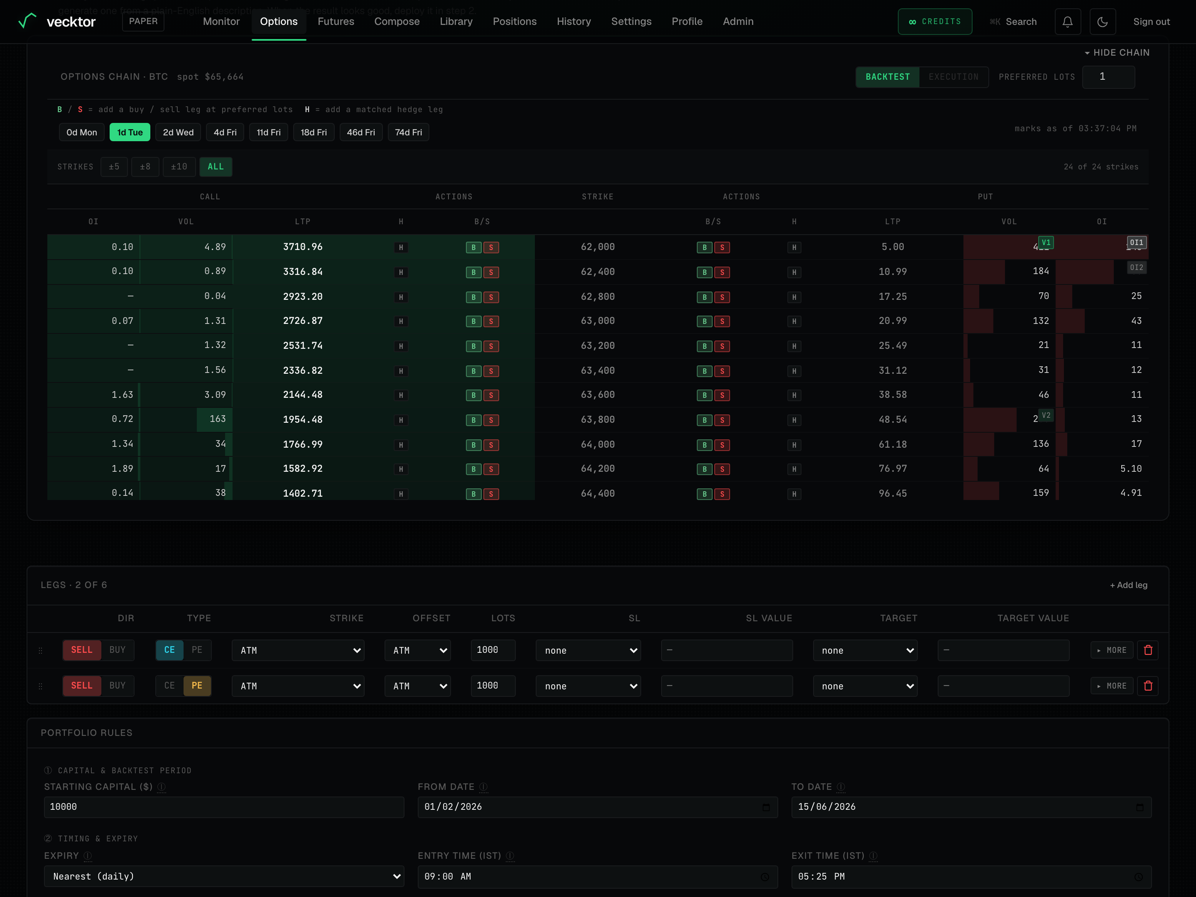The width and height of the screenshot is (1196, 897).
Task: Set second leg type to CE
Action: point(169,686)
